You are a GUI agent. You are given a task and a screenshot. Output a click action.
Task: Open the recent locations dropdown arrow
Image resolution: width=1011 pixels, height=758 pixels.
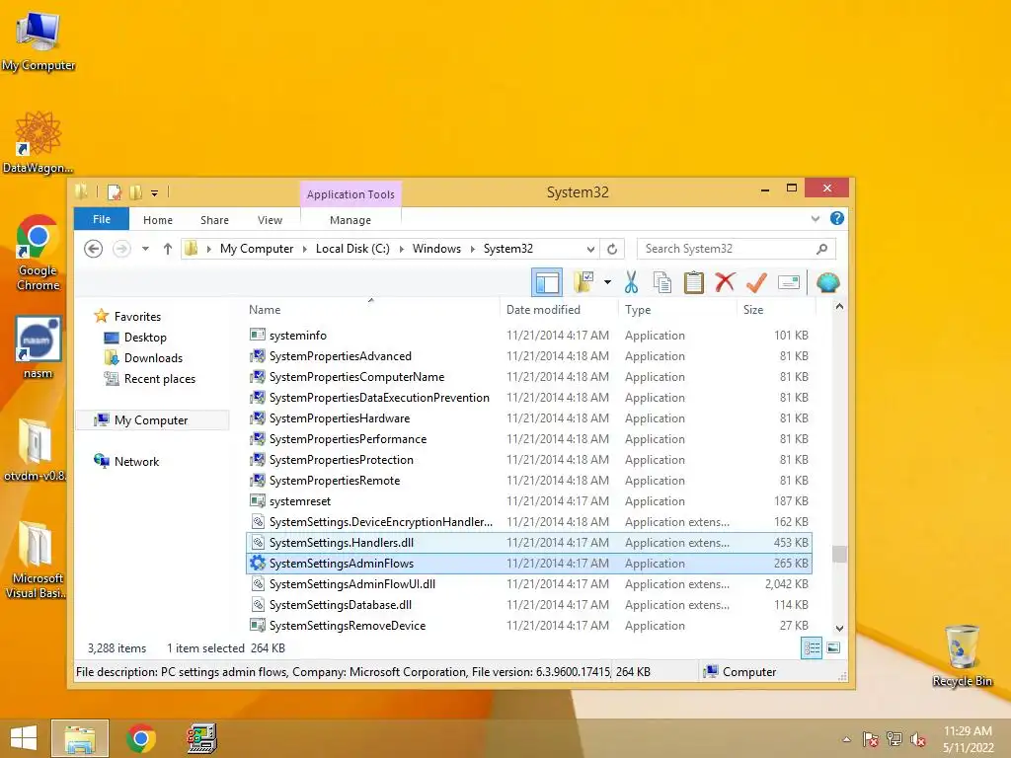[x=146, y=249]
